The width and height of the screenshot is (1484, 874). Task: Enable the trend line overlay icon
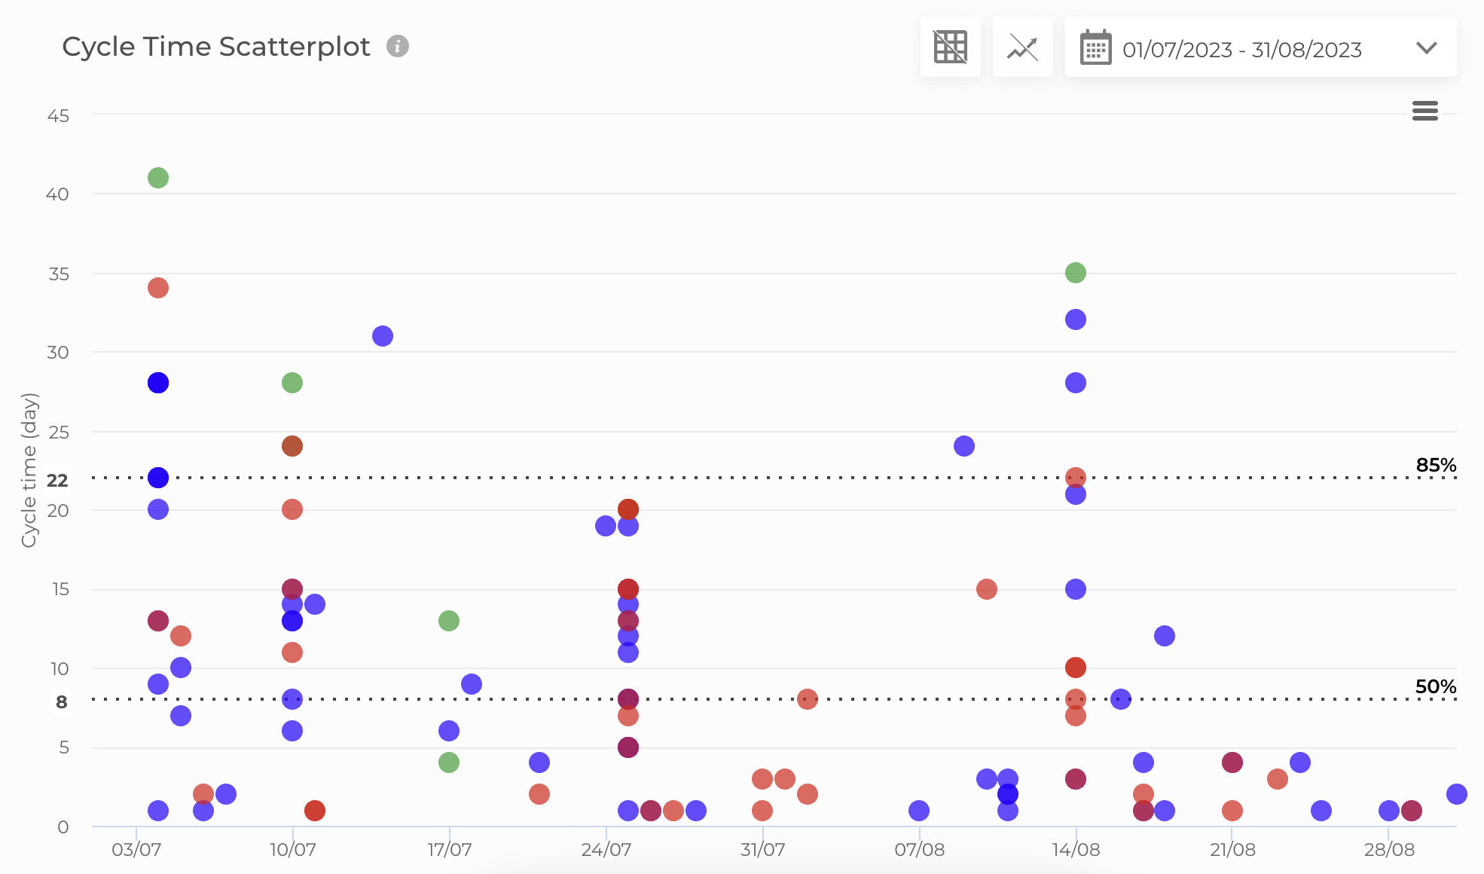pos(1022,47)
